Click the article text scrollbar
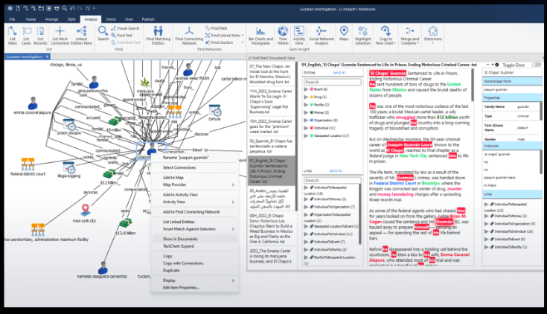This screenshot has width=547, height=314. 473,85
